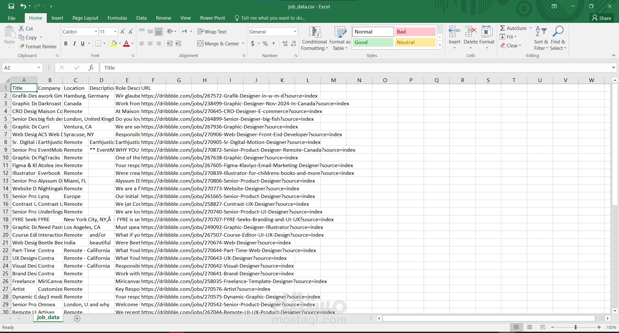
Task: Click the Decrease Indent icon
Action: click(170, 43)
